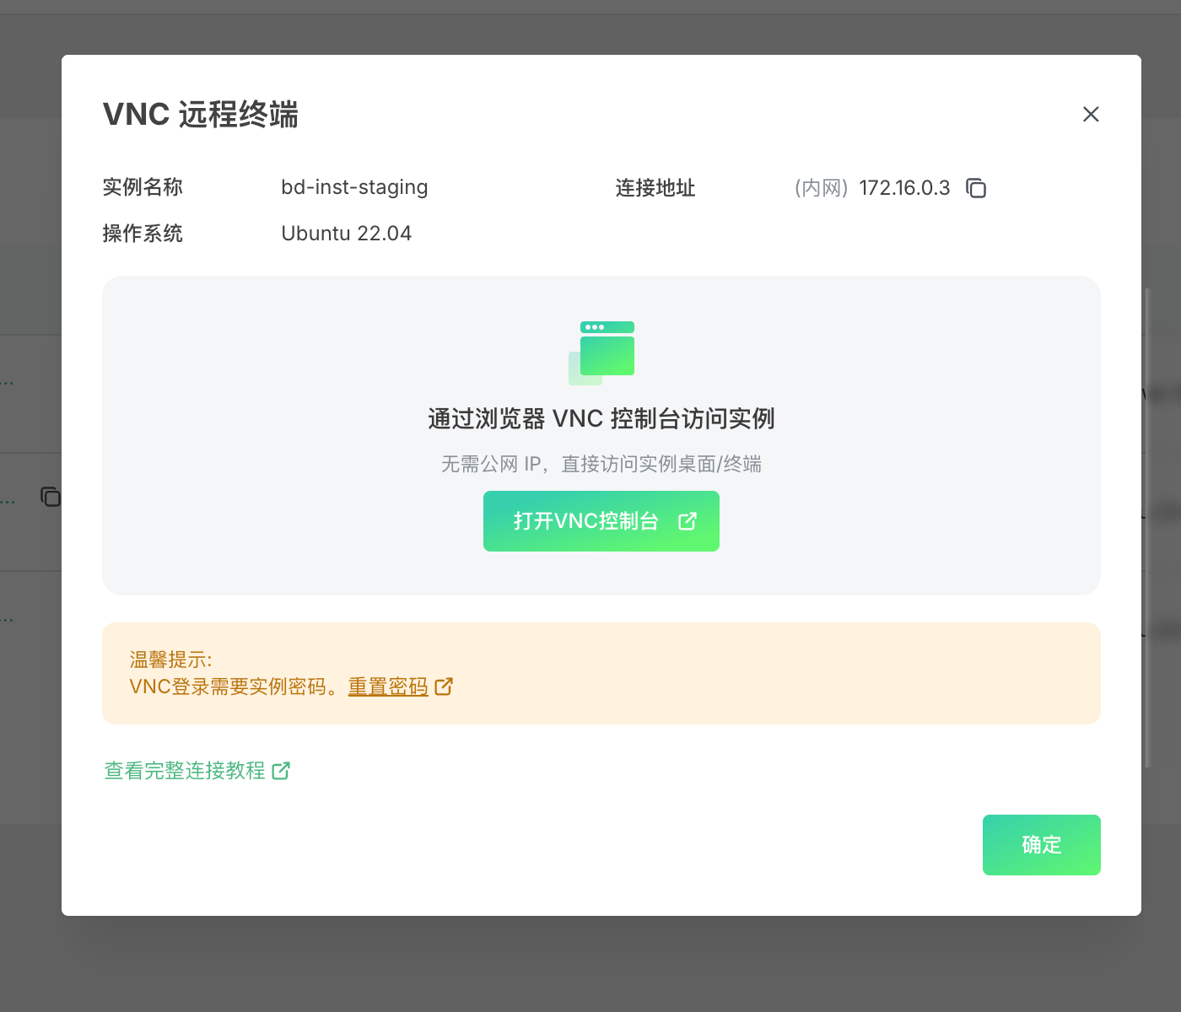
Task: Click the 连接地址 label
Action: point(655,188)
